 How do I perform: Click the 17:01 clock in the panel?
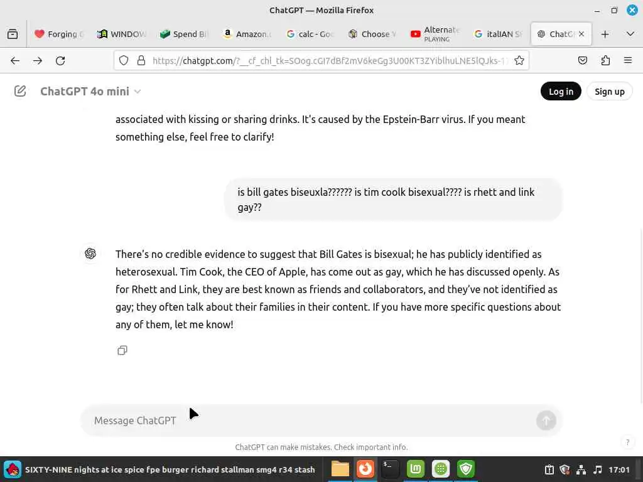[619, 469]
